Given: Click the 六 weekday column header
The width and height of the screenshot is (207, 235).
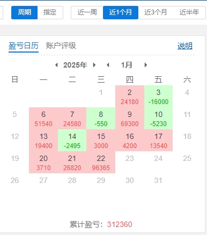Looking at the screenshot, I should (187, 79).
